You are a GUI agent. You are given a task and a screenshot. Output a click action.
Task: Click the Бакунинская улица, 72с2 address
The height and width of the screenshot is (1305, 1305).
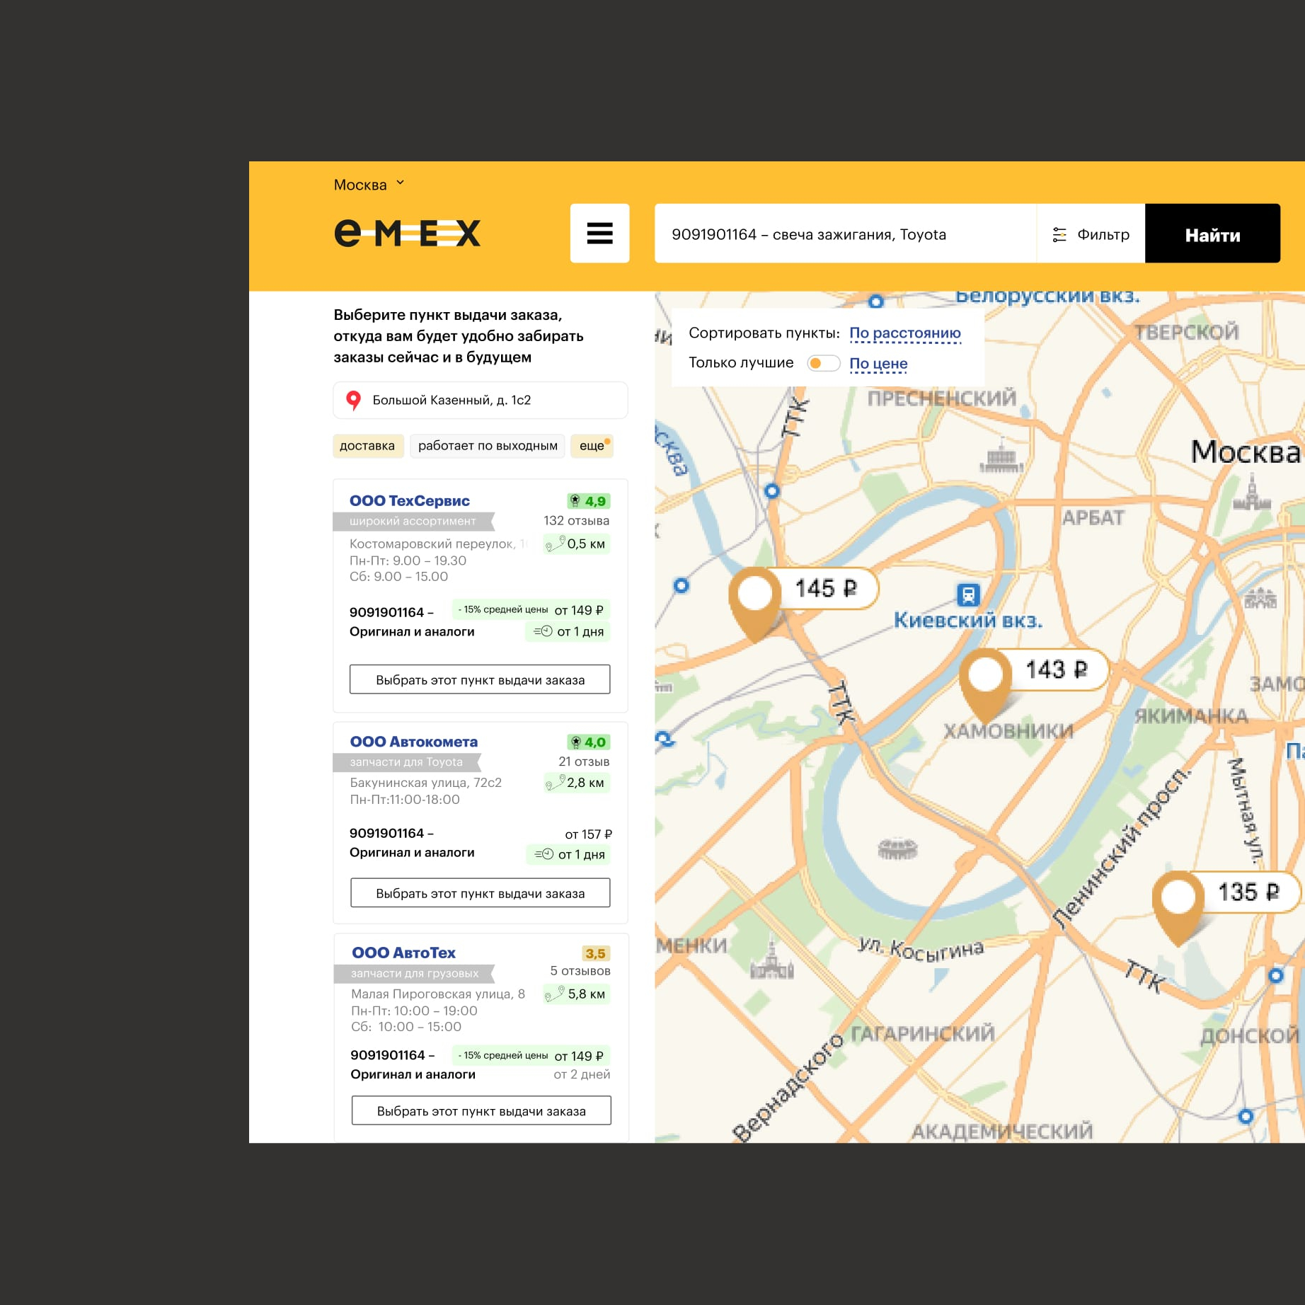click(426, 783)
